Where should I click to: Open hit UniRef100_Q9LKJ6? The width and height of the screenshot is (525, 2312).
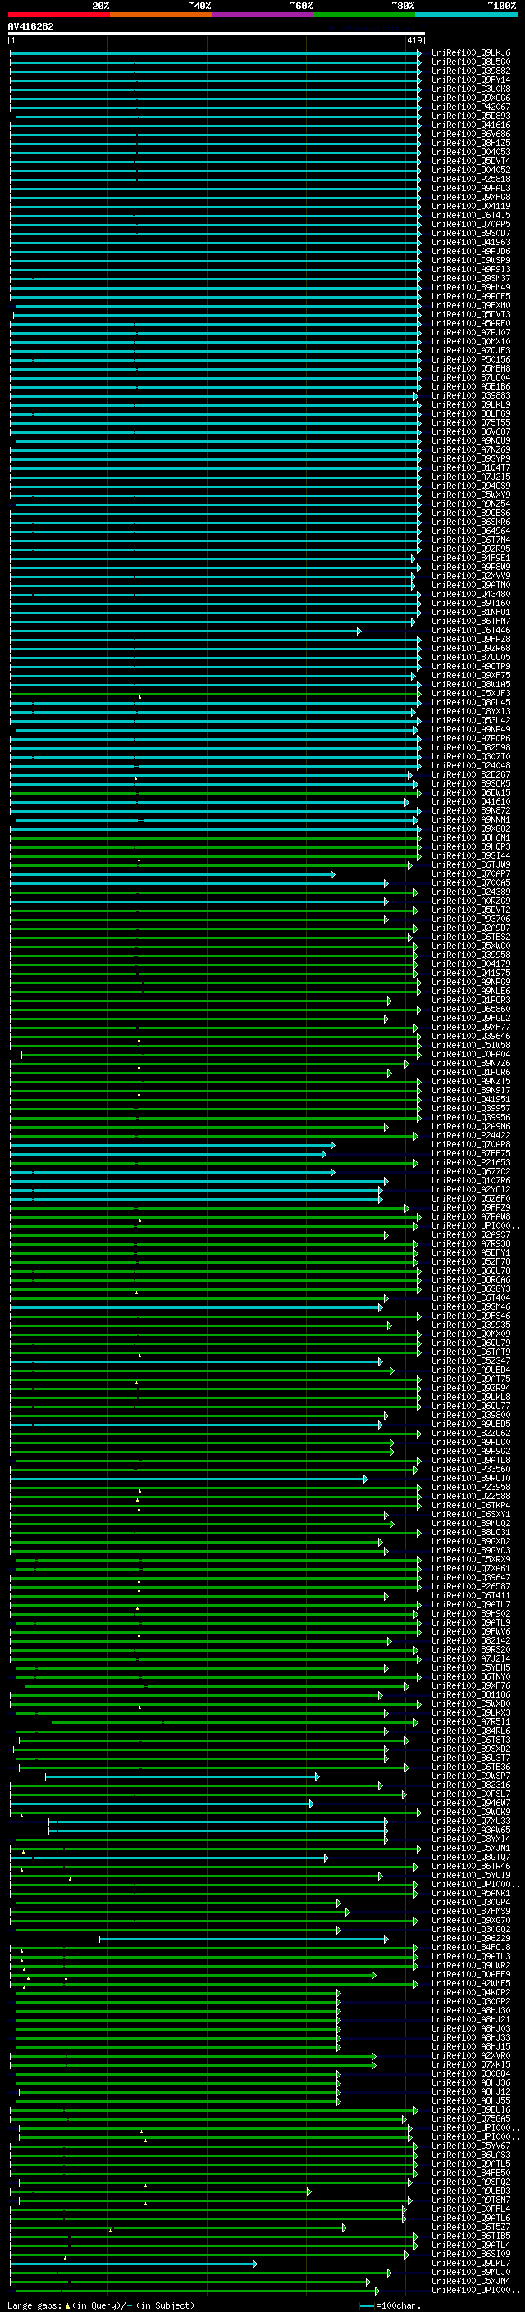pyautogui.click(x=471, y=53)
